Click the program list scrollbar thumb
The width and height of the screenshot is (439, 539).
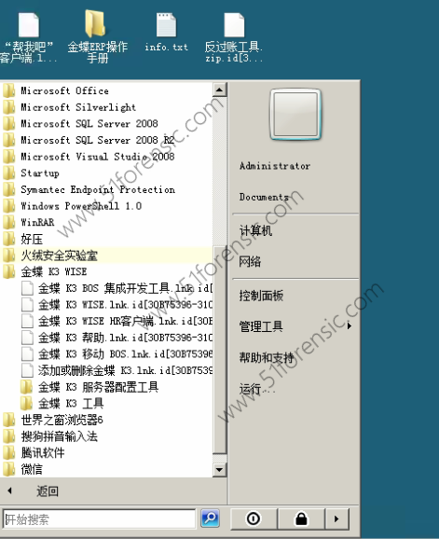click(x=219, y=350)
